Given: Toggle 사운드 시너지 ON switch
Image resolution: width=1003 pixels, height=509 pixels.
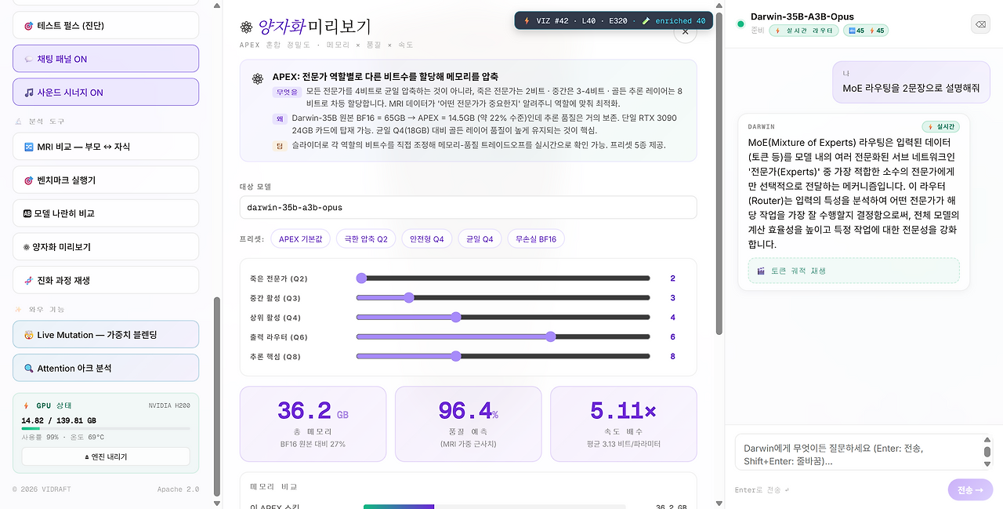Looking at the screenshot, I should [106, 92].
